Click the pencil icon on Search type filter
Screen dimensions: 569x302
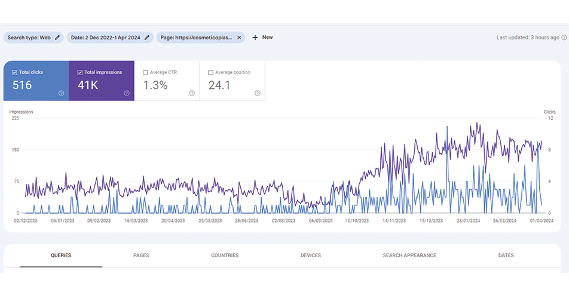click(x=57, y=38)
